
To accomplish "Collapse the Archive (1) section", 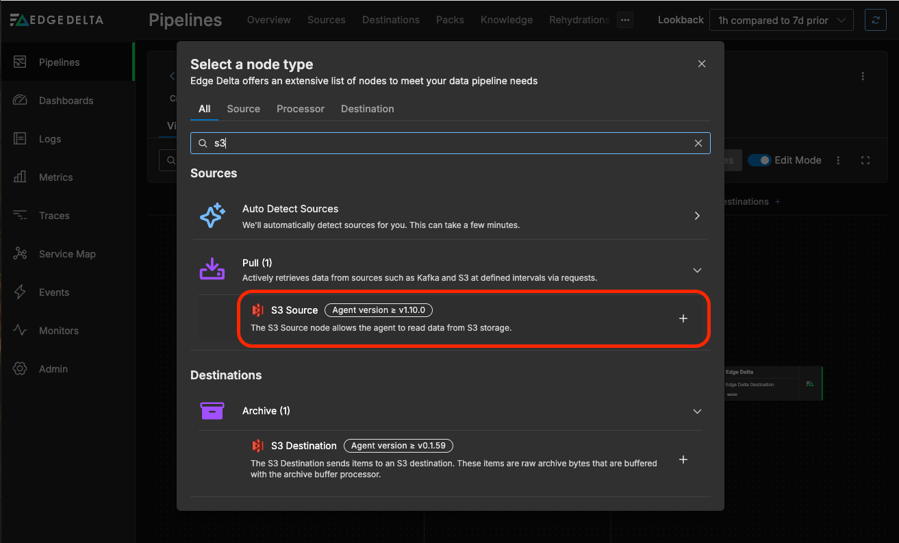I will click(697, 412).
